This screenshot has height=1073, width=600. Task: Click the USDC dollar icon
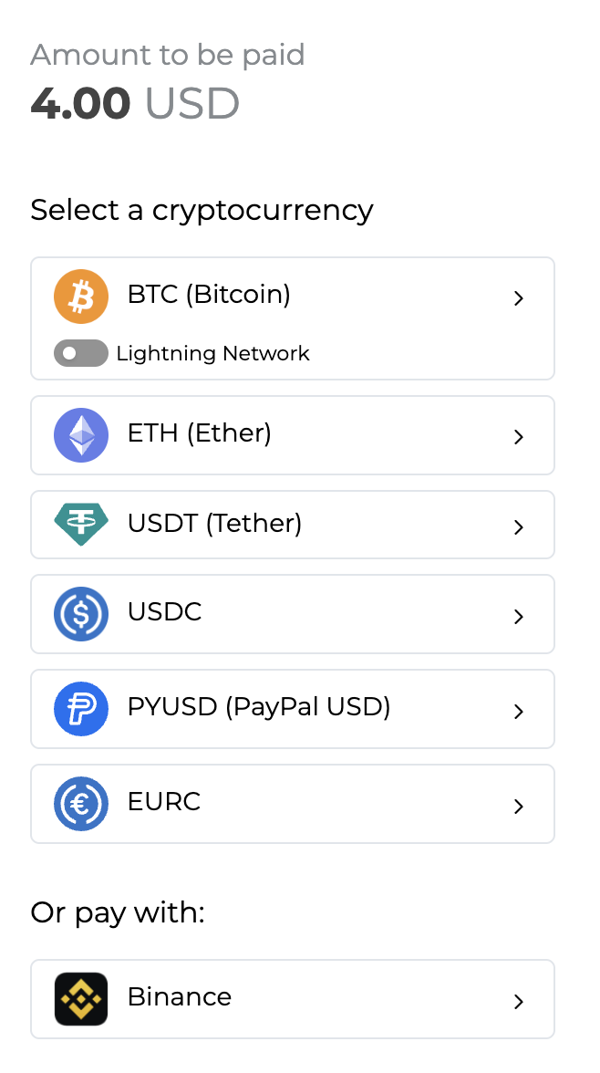pyautogui.click(x=81, y=613)
